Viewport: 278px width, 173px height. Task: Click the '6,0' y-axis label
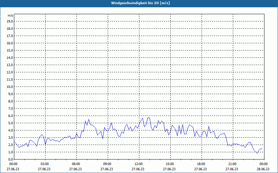(11, 116)
